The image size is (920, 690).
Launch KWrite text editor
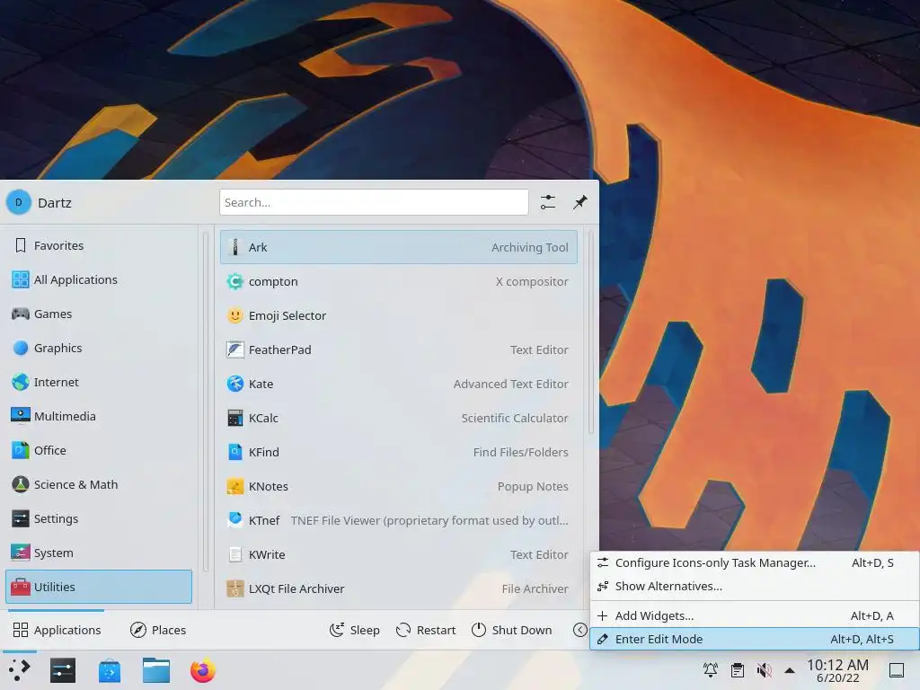(398, 554)
